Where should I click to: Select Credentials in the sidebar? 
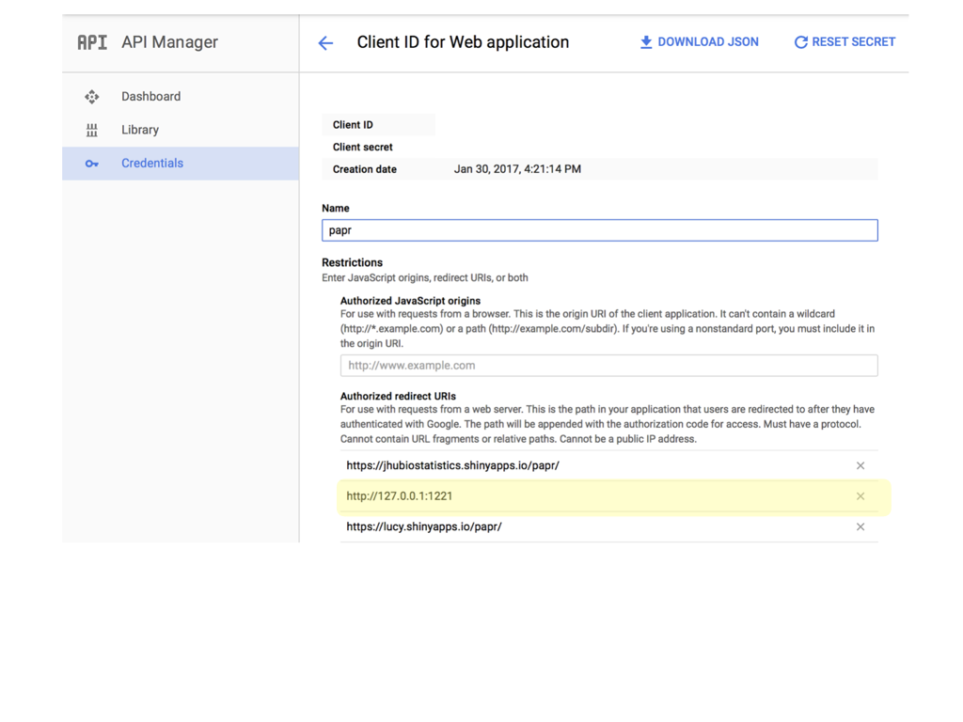coord(181,164)
